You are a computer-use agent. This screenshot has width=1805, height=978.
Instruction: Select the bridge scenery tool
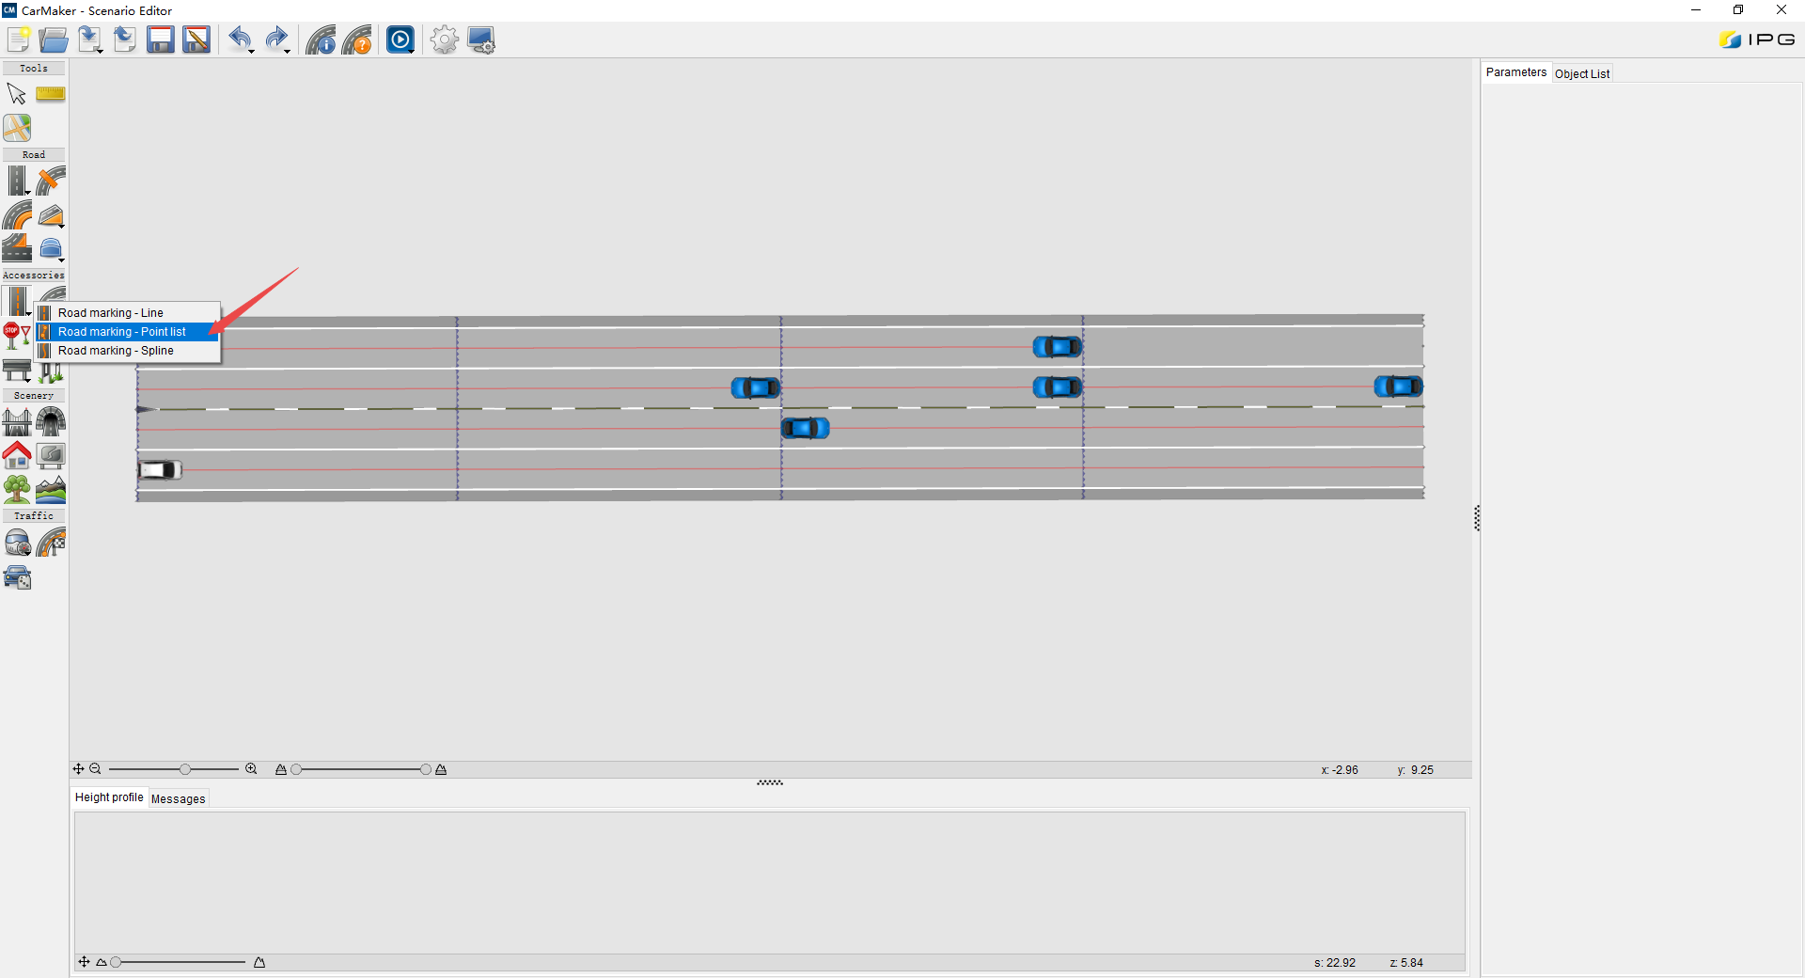click(x=17, y=421)
